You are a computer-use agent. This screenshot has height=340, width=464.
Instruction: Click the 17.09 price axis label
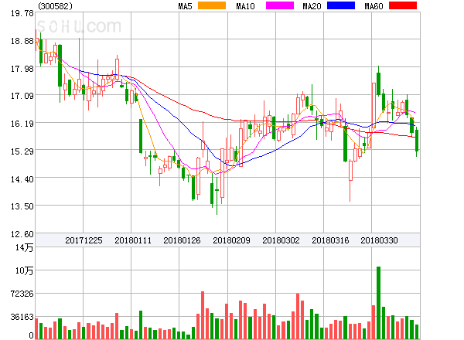(22, 96)
